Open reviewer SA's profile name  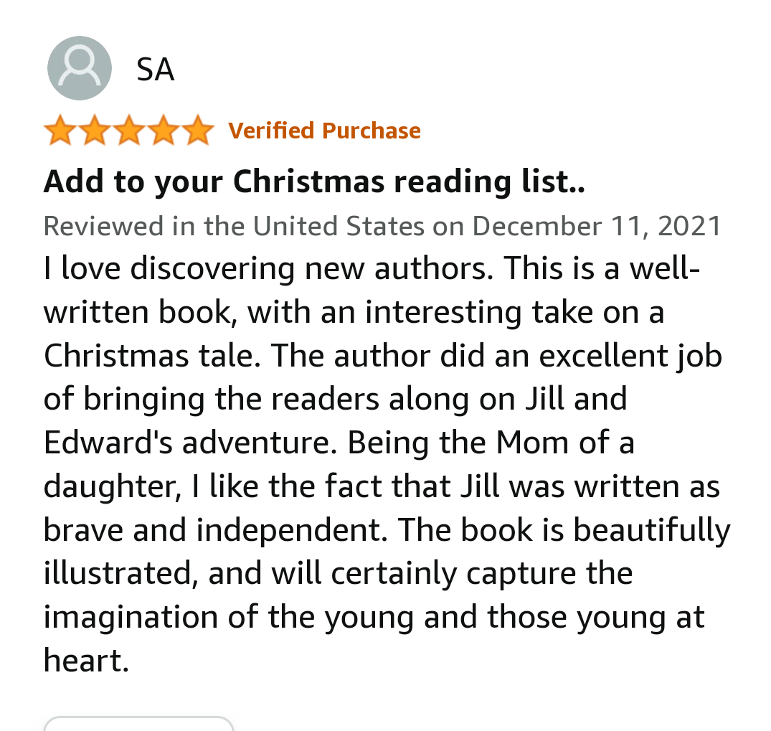(155, 70)
